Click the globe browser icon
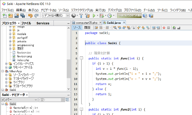The image size is (192, 115). click(74, 16)
